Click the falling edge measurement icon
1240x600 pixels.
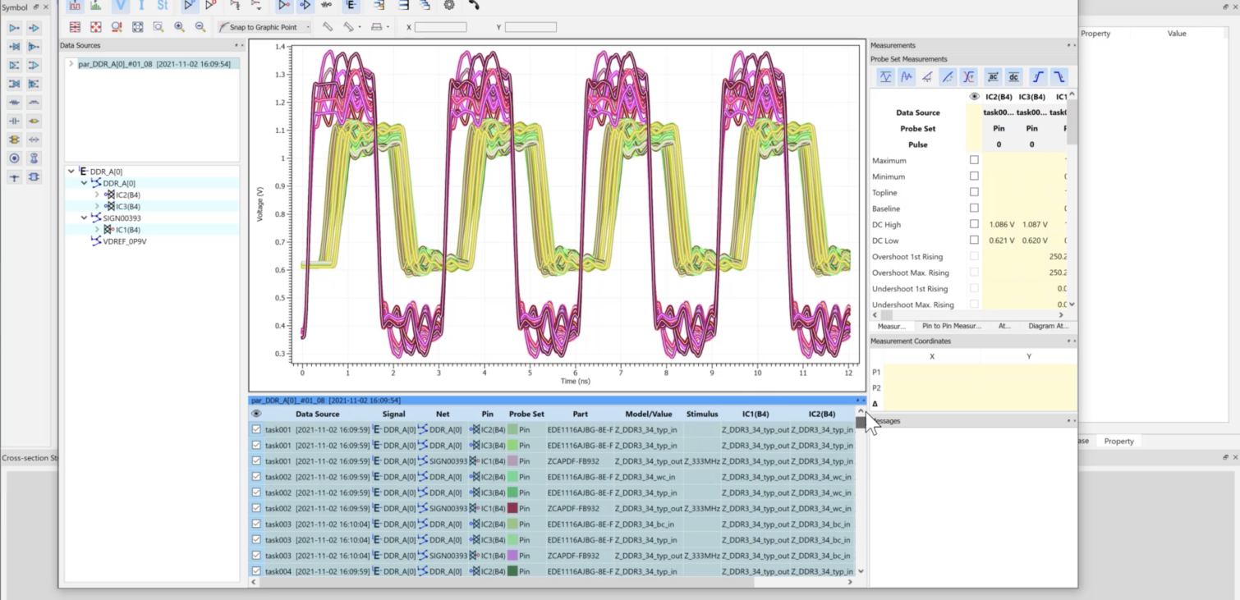(1059, 77)
